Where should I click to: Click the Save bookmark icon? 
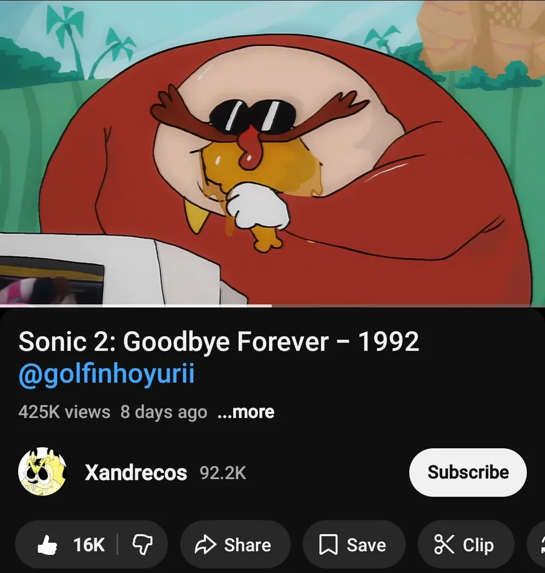[x=328, y=545]
